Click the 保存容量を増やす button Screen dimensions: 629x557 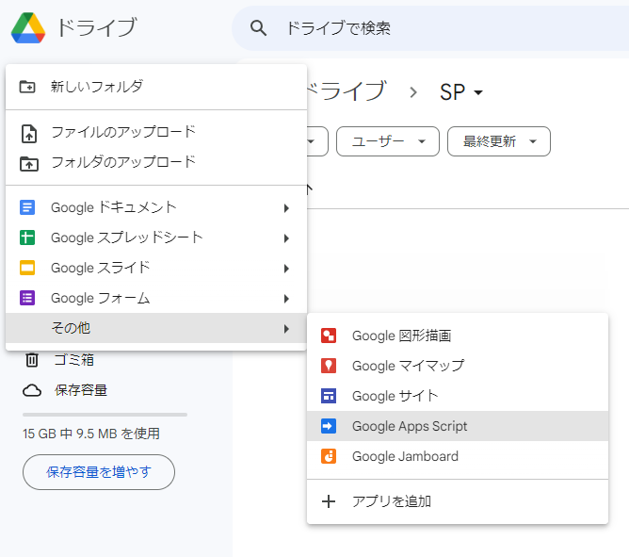pos(99,472)
